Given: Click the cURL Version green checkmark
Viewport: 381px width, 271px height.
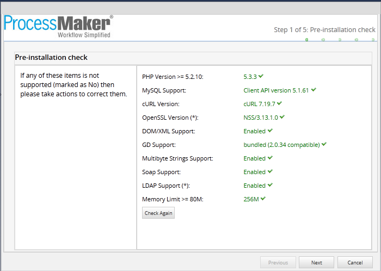Looking at the screenshot, I should [x=280, y=103].
